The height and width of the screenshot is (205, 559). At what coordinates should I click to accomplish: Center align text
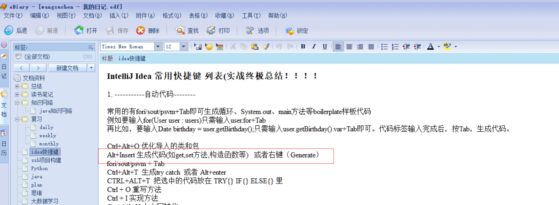(349, 47)
